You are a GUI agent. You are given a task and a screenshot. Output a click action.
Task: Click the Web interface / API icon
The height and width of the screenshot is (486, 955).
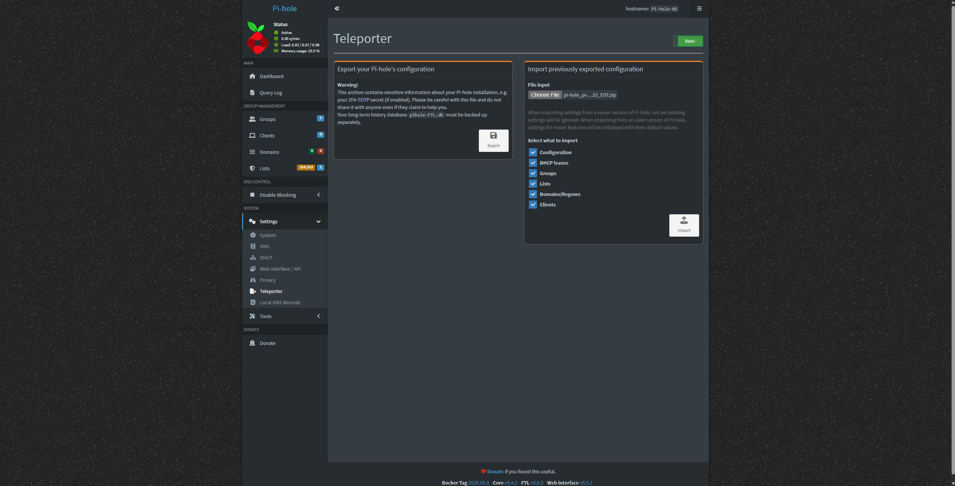coord(253,269)
